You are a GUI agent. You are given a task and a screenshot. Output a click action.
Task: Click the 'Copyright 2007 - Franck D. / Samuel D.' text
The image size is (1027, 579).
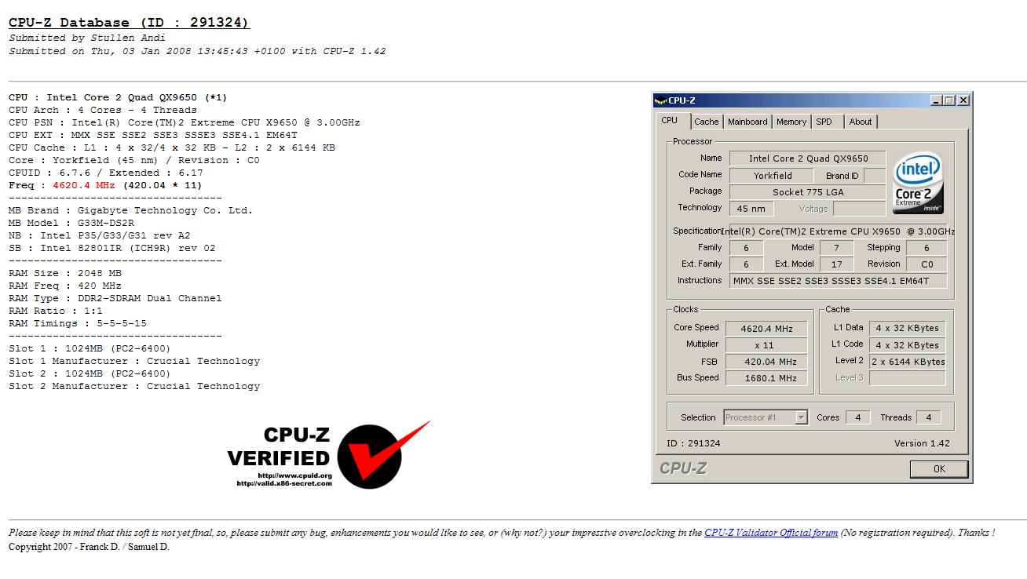pos(89,547)
